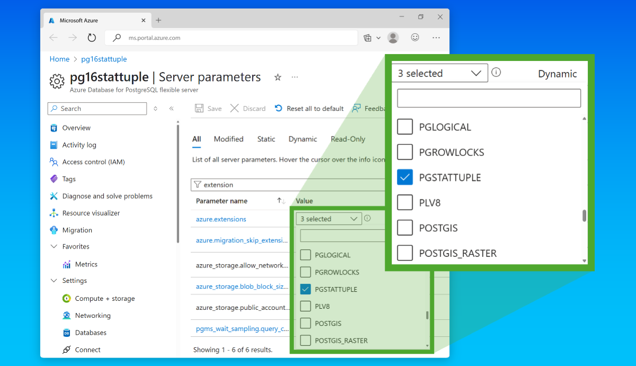Switch to the Dynamic tab
This screenshot has height=366, width=636.
pyautogui.click(x=303, y=139)
